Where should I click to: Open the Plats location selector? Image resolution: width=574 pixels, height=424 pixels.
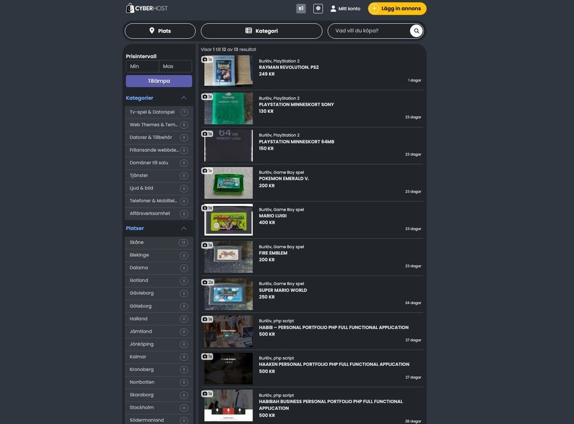point(160,31)
